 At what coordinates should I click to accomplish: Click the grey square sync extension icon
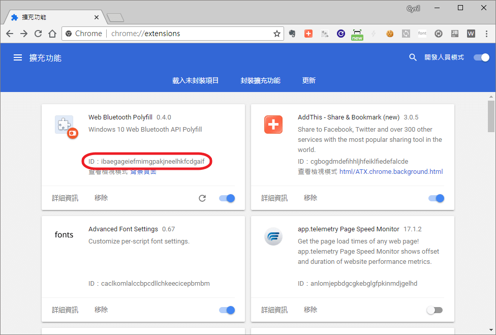point(406,34)
